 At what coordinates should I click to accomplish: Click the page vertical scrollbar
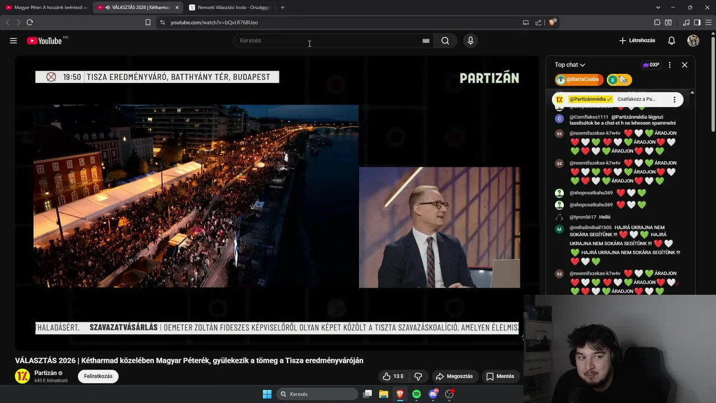pyautogui.click(x=713, y=84)
